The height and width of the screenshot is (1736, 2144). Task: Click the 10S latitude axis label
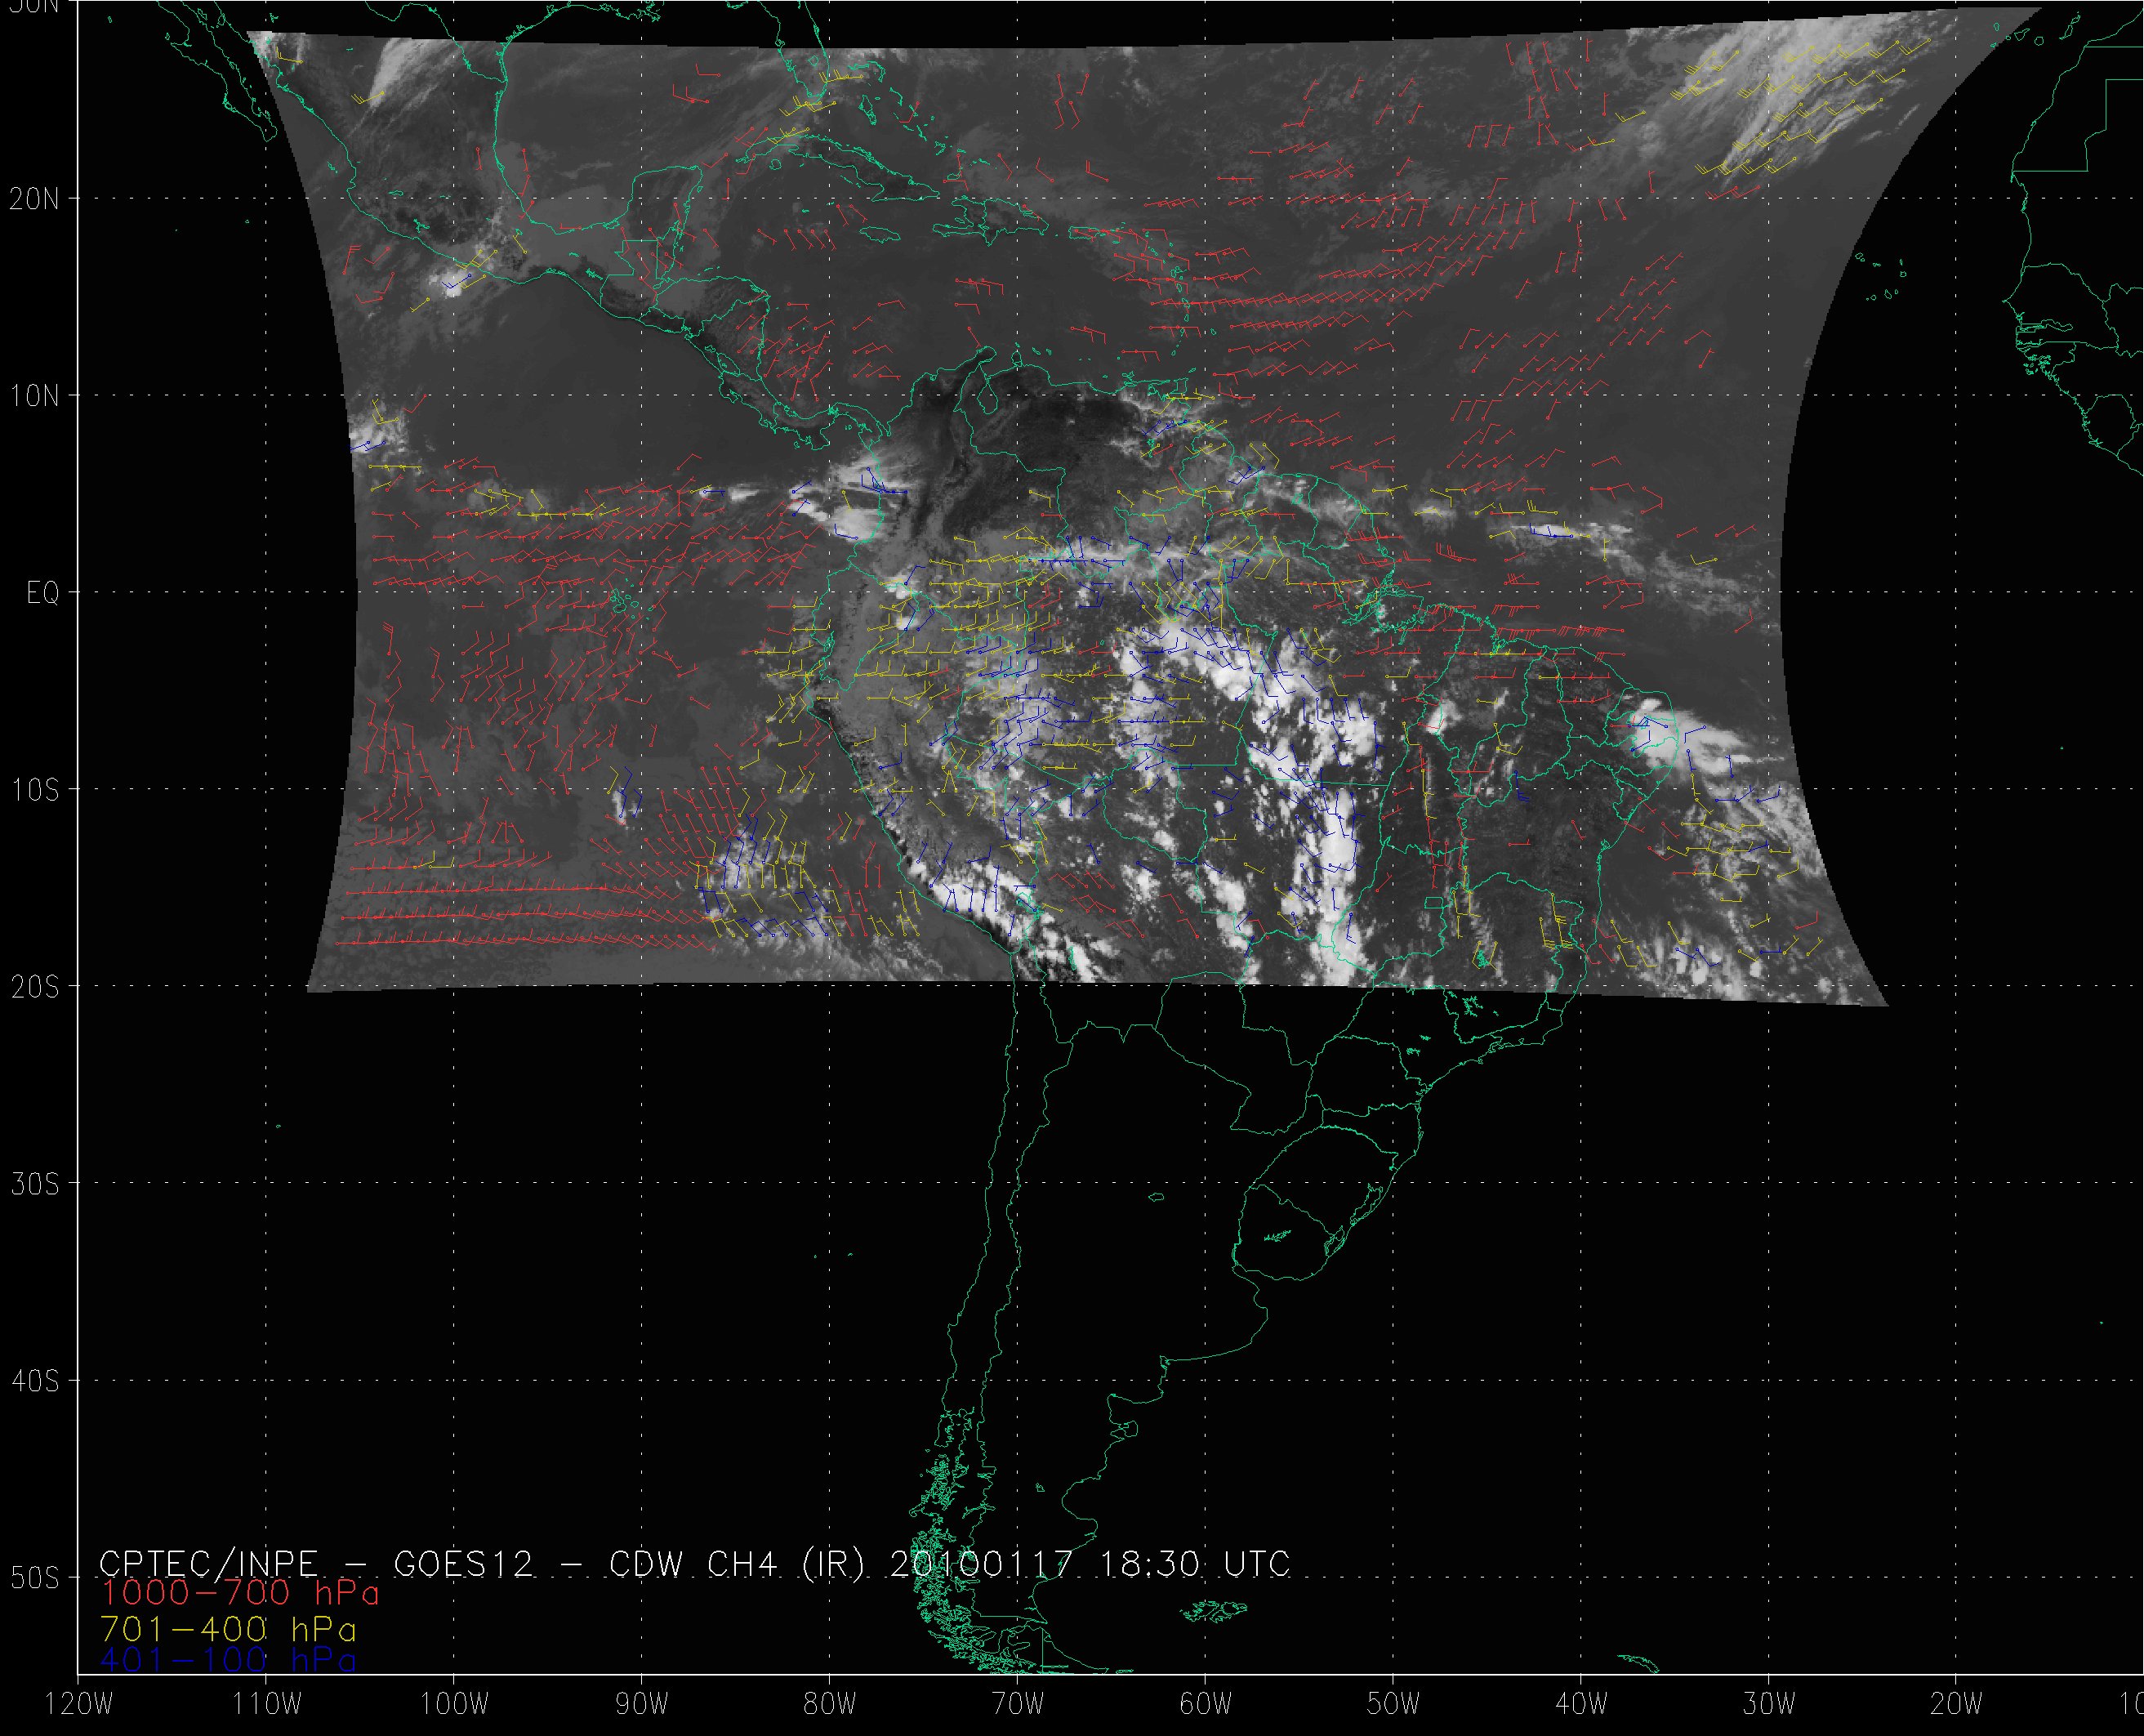point(35,790)
